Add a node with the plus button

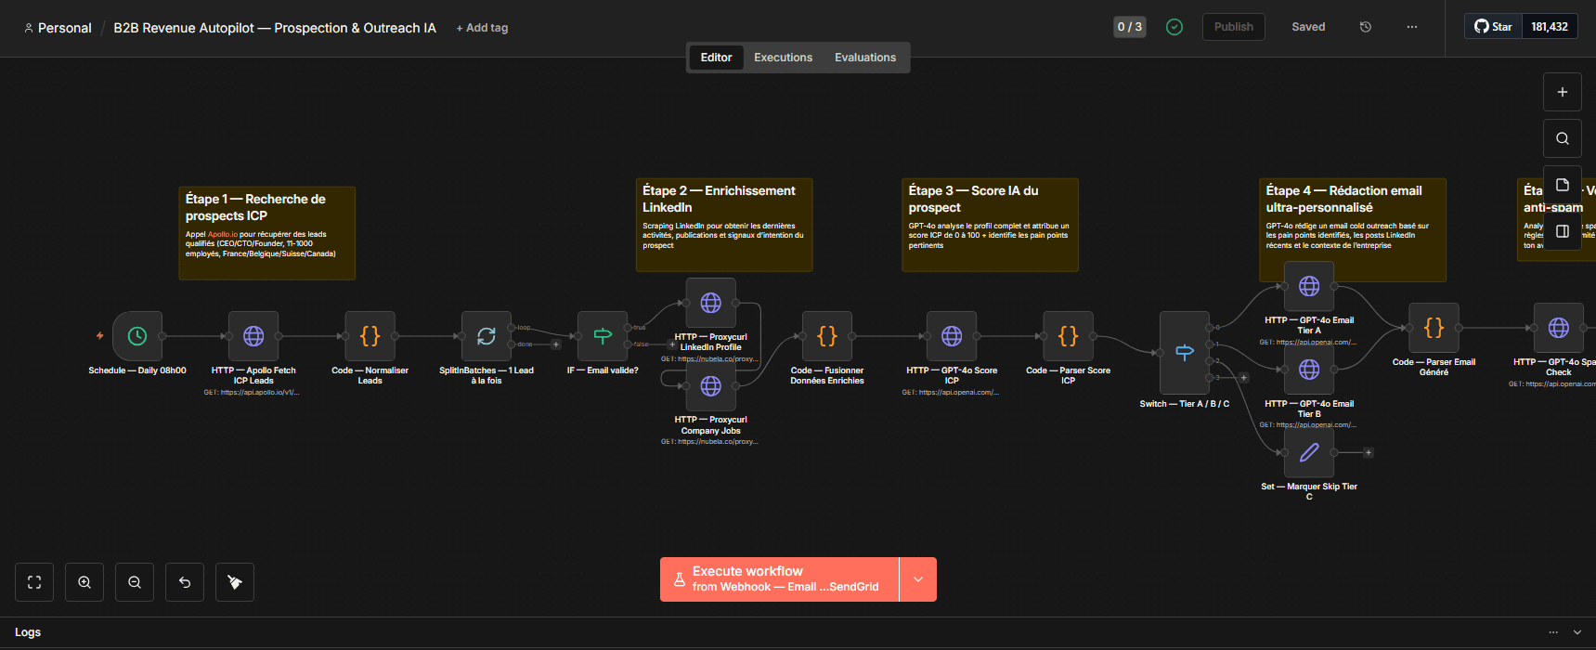[1563, 92]
